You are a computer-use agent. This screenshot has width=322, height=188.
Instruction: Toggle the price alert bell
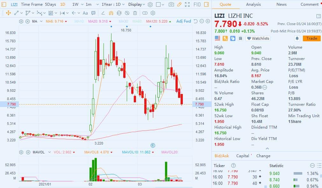pos(297,38)
